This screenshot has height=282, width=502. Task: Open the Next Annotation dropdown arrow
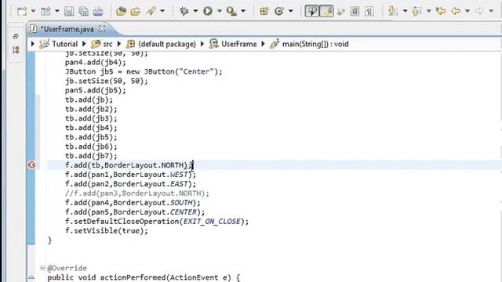tap(405, 11)
